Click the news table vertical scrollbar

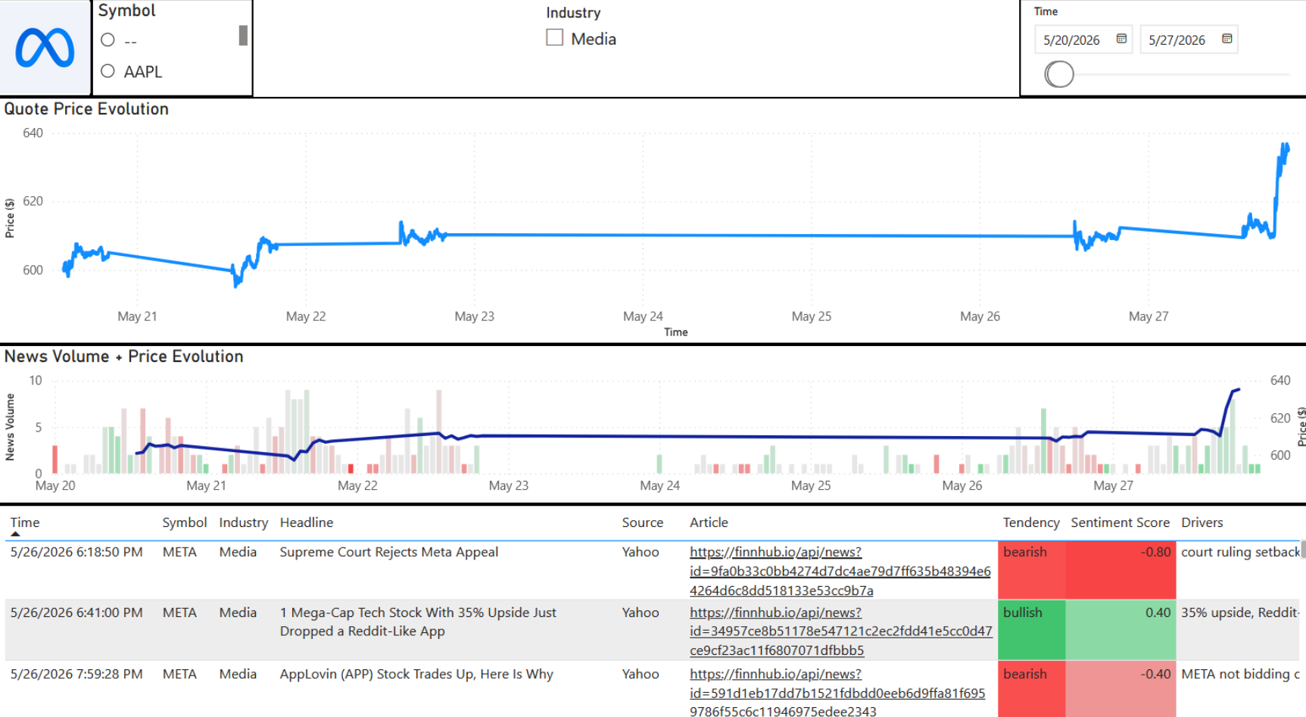1303,550
